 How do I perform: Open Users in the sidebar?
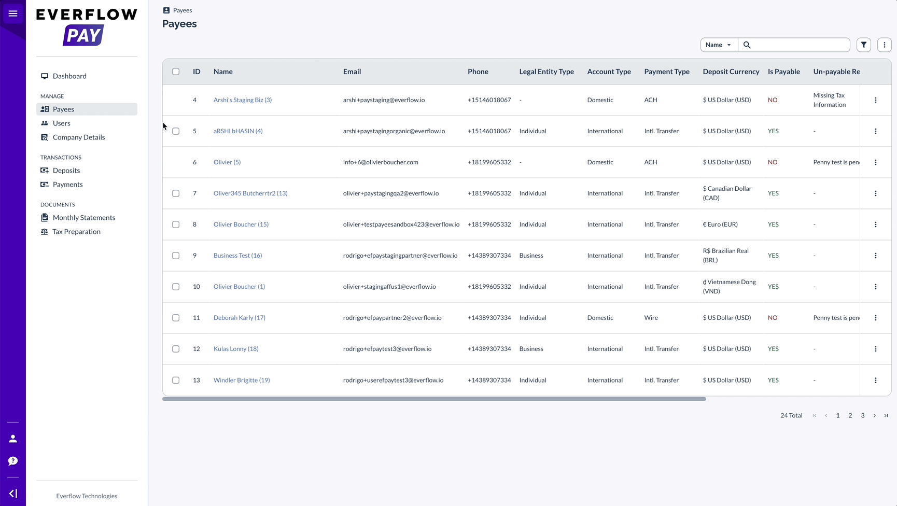[87, 123]
